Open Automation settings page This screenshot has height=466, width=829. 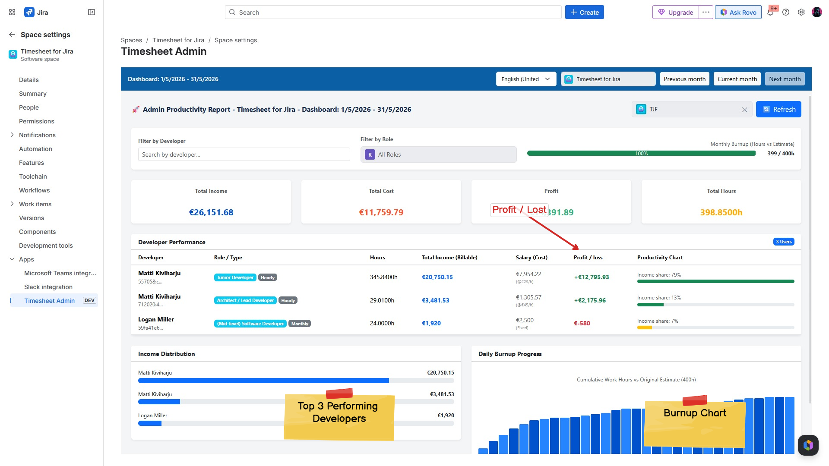[x=35, y=149]
